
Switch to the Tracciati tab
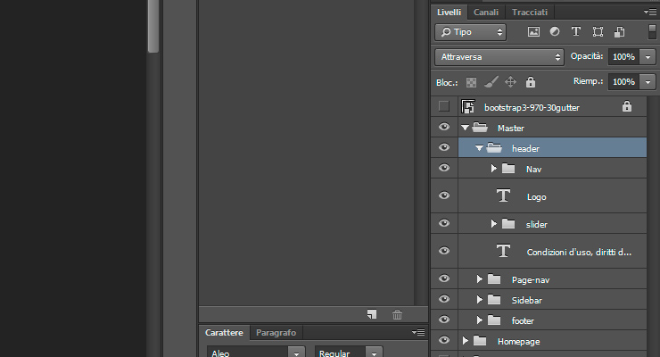pos(530,12)
